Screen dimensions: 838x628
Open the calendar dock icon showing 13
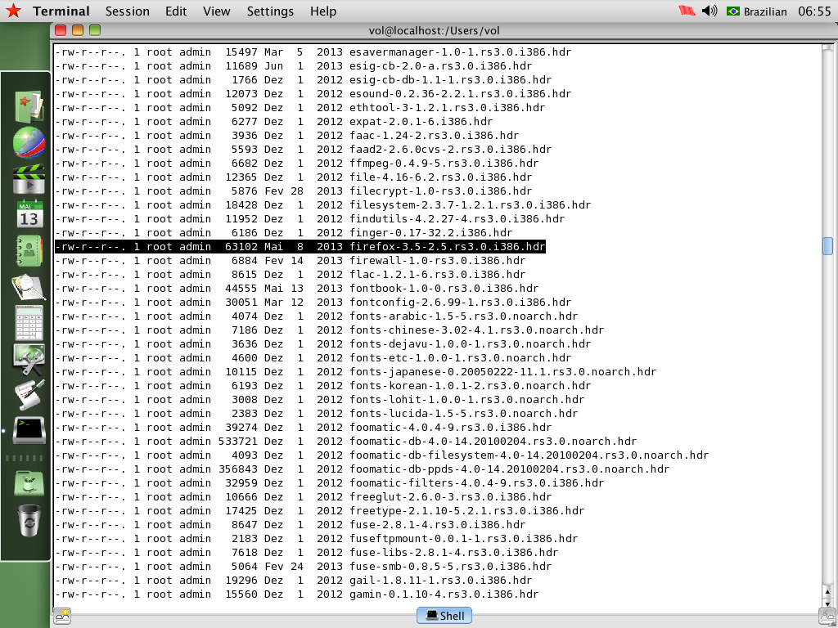29,213
